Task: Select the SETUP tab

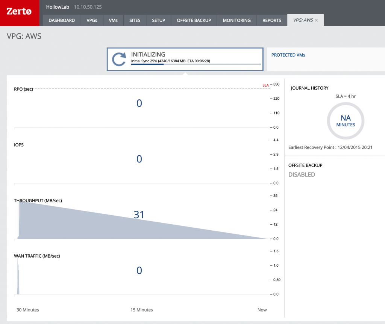Action: click(158, 20)
